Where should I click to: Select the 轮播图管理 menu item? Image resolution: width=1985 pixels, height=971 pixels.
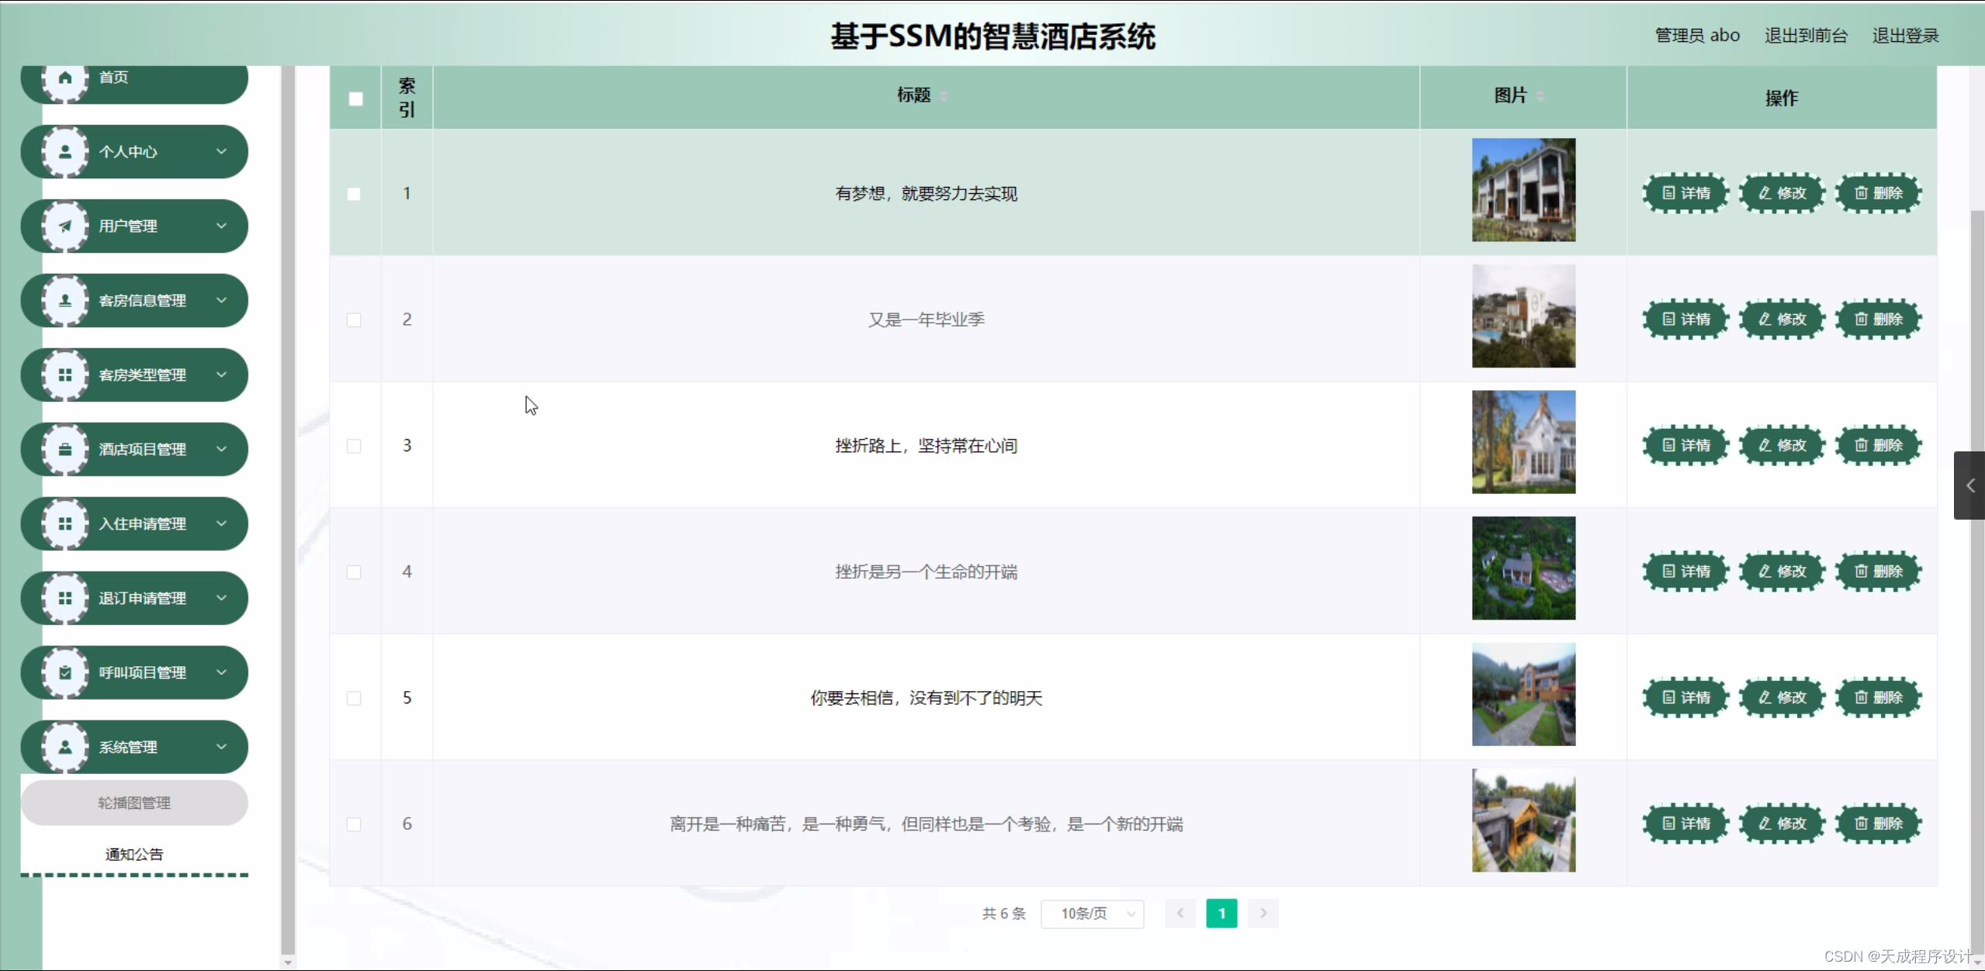coord(133,803)
